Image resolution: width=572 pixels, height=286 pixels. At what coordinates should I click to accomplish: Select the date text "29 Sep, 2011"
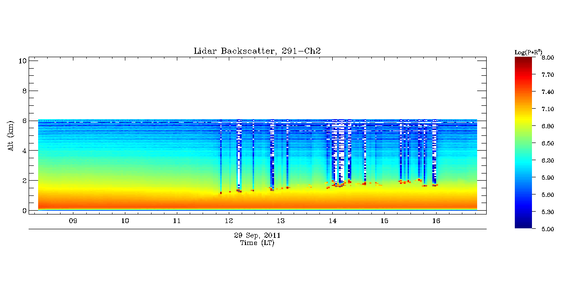[257, 235]
